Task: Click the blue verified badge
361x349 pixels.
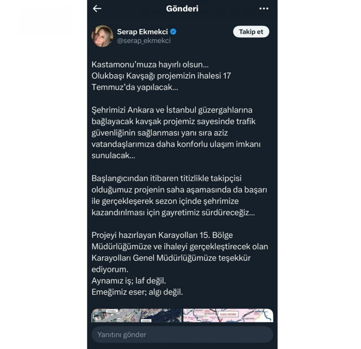Action: coord(173,32)
